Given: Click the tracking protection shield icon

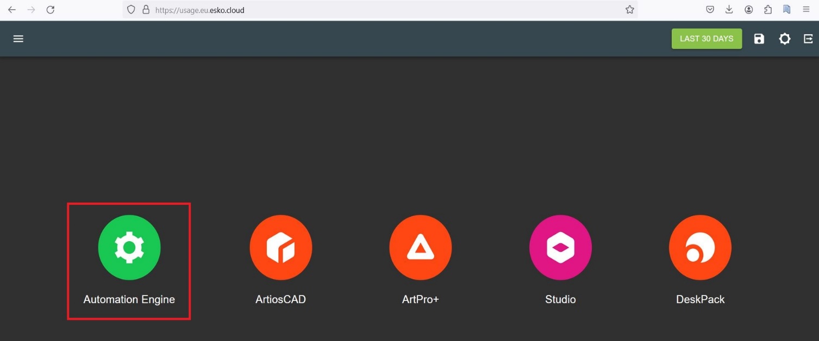Looking at the screenshot, I should [130, 9].
